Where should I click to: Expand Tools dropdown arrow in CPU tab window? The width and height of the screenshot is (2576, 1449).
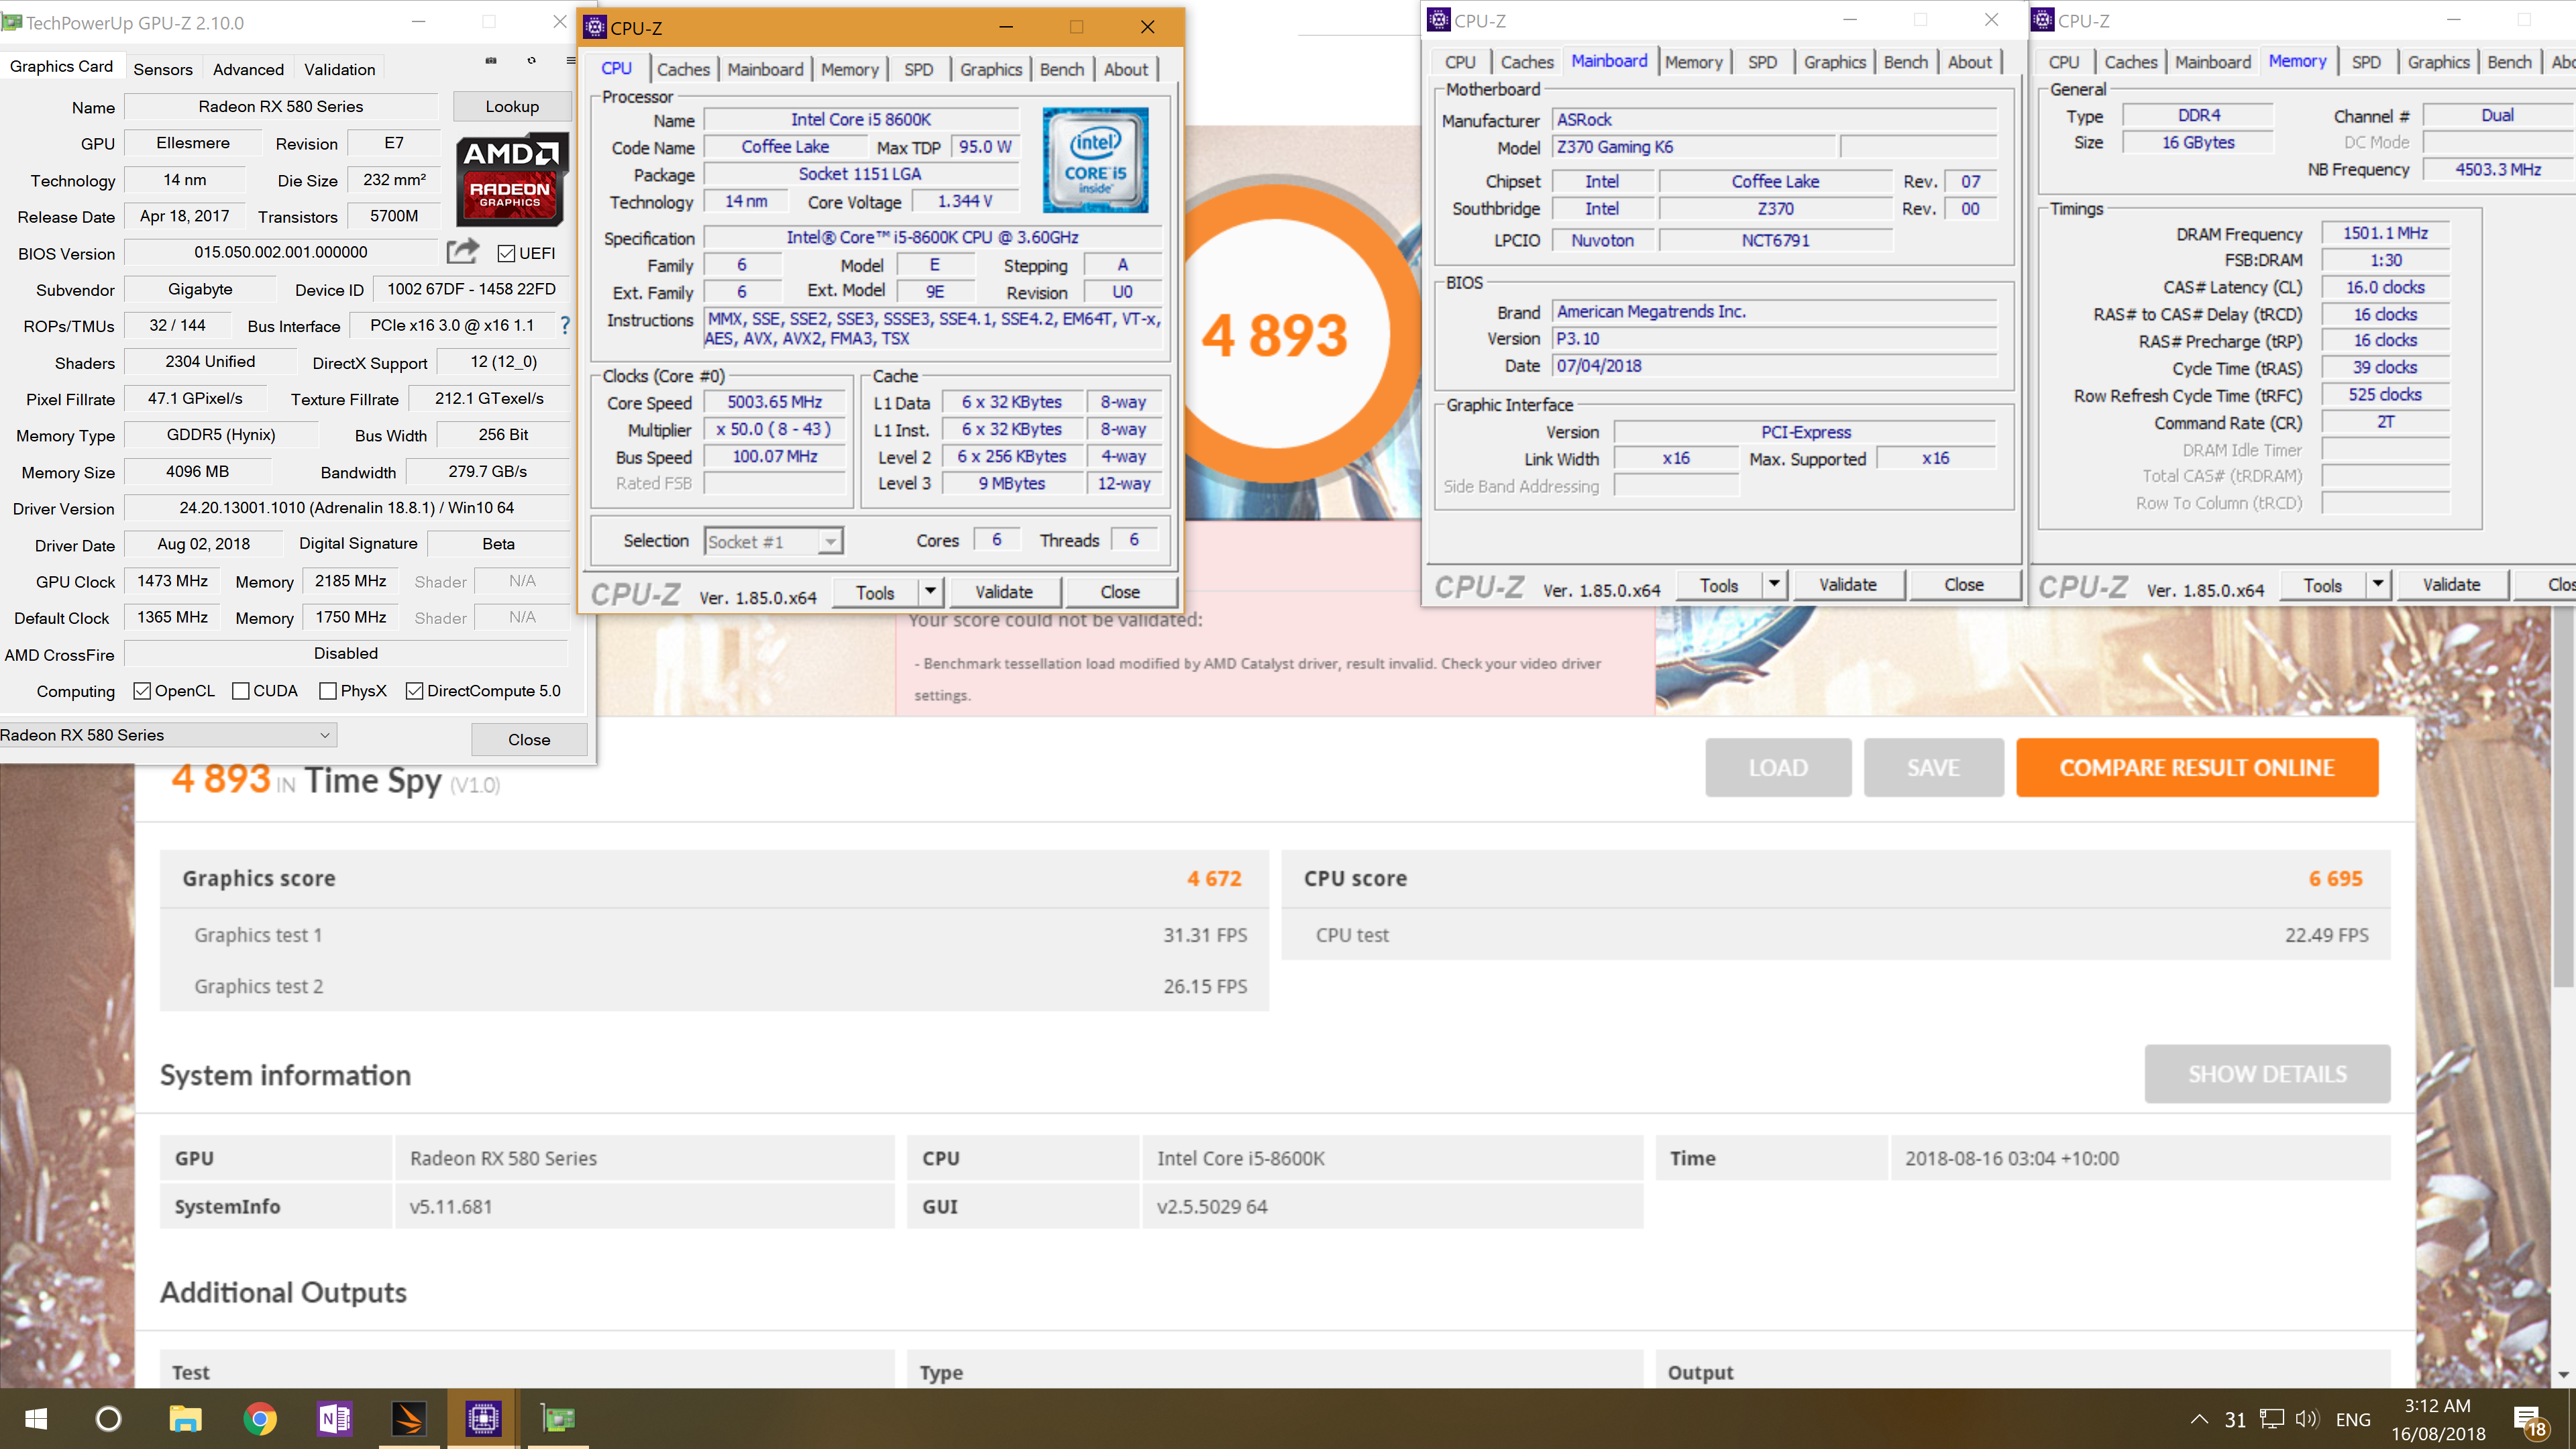(x=930, y=592)
